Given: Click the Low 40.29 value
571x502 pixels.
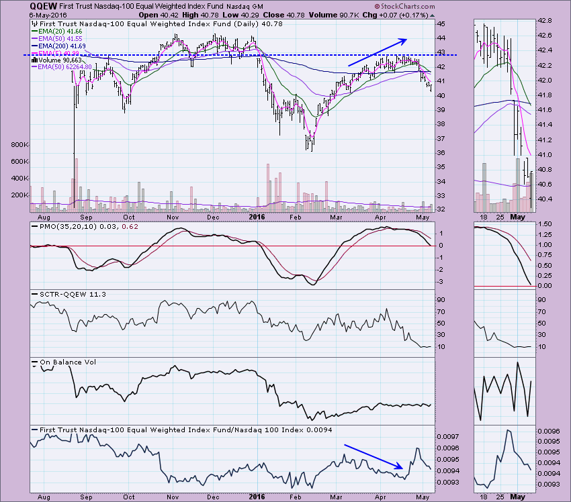Looking at the screenshot, I should [x=240, y=15].
